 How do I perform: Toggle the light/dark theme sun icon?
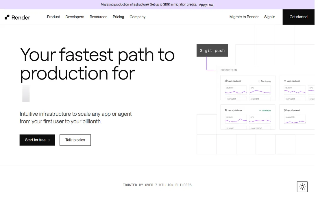302,187
